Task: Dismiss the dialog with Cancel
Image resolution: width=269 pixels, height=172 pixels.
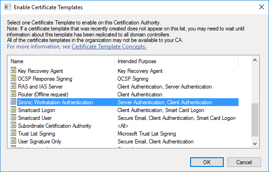Action: pyautogui.click(x=244, y=162)
